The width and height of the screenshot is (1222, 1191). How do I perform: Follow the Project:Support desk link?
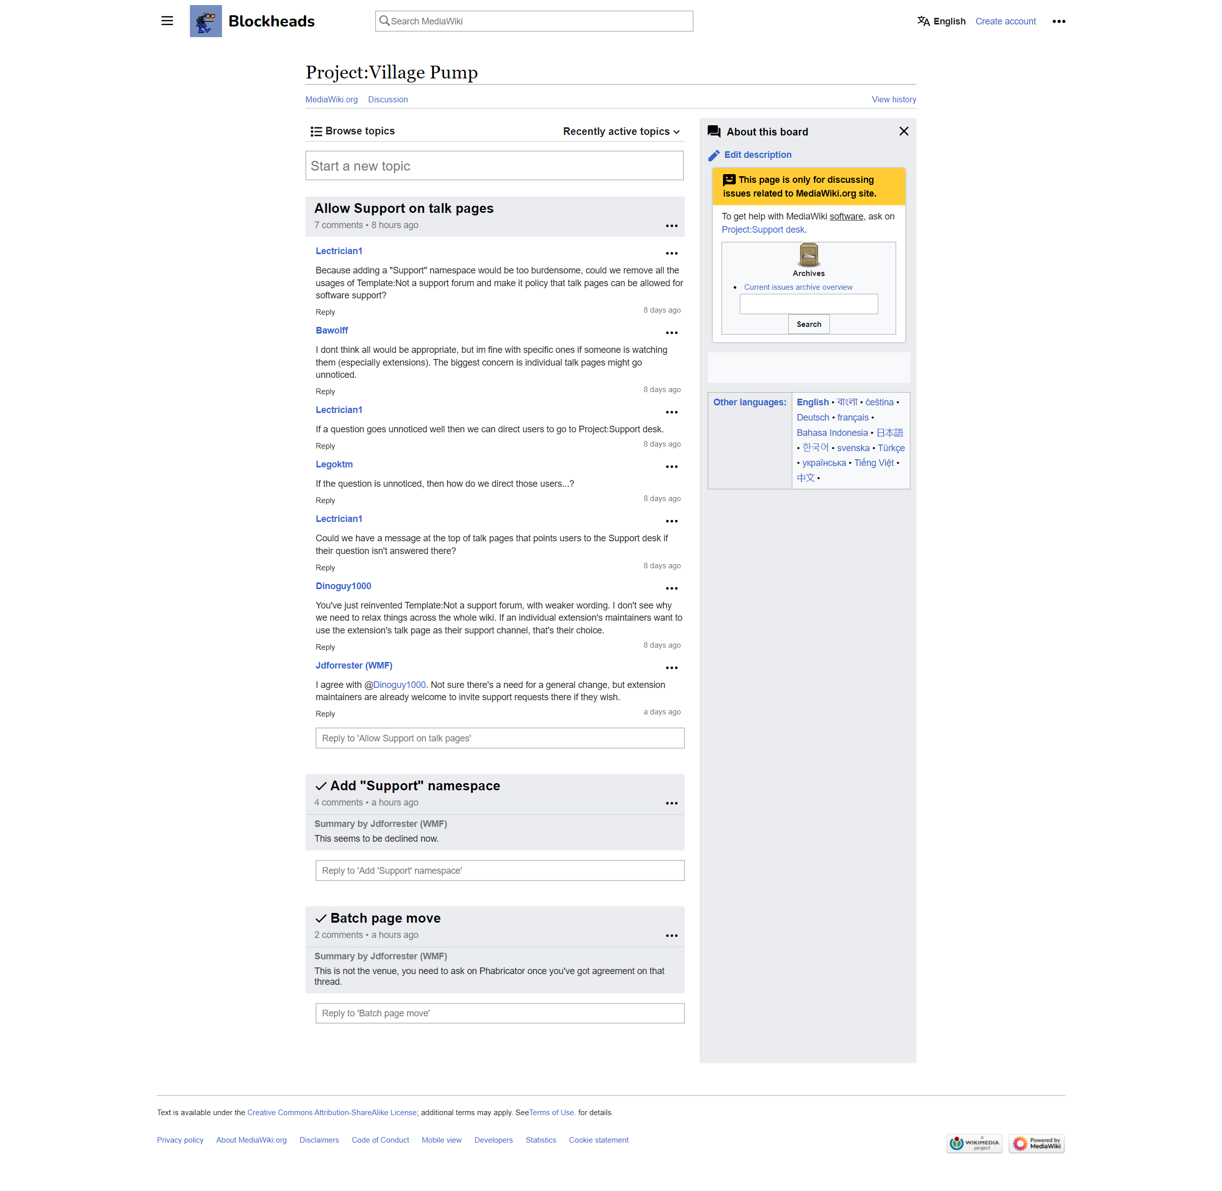point(762,230)
